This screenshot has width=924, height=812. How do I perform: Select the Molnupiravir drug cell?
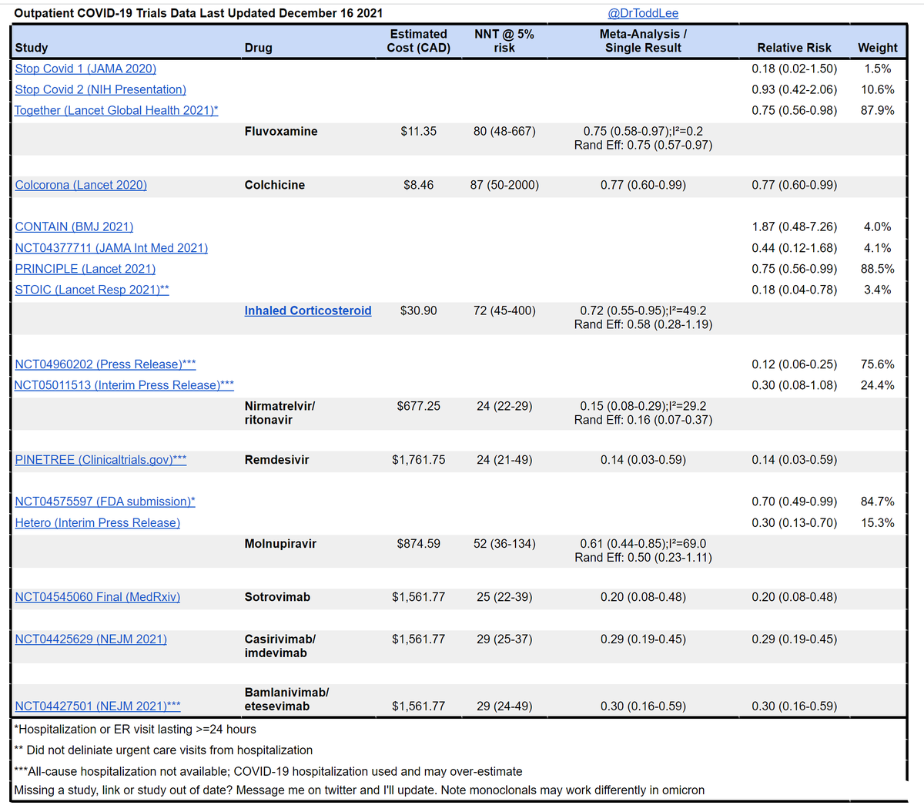pyautogui.click(x=280, y=544)
